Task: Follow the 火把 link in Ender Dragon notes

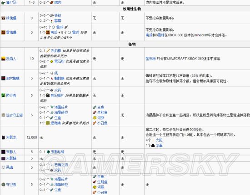Action: (159, 140)
